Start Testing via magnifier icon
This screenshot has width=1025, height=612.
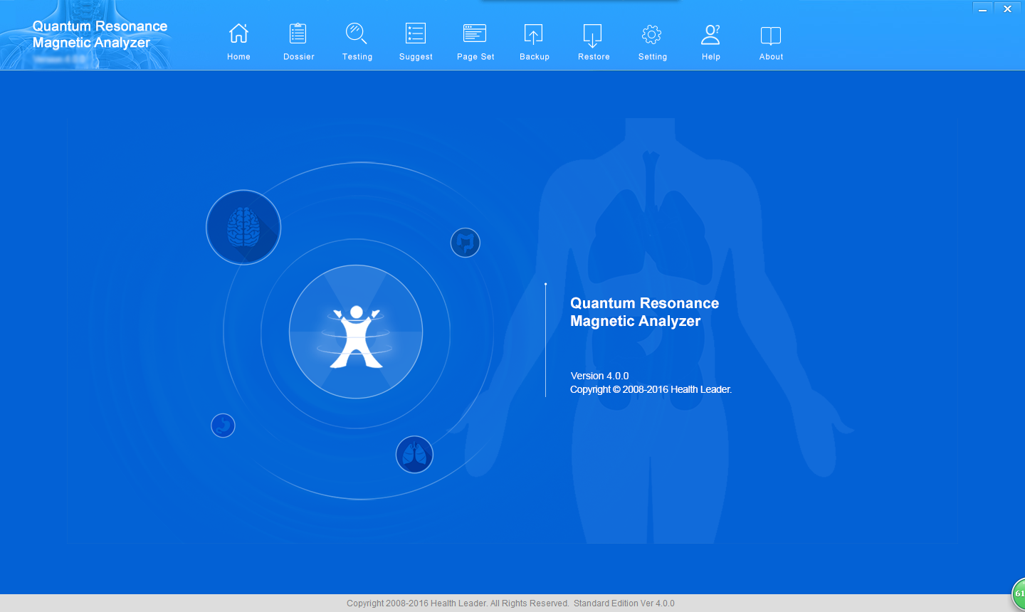356,34
